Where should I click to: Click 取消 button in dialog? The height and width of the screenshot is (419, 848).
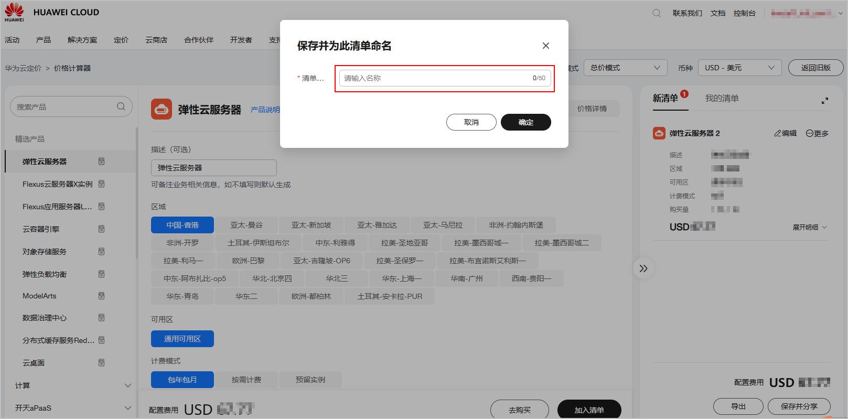471,122
